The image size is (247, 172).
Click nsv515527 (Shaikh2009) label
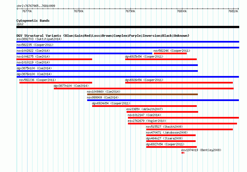pos(164,127)
